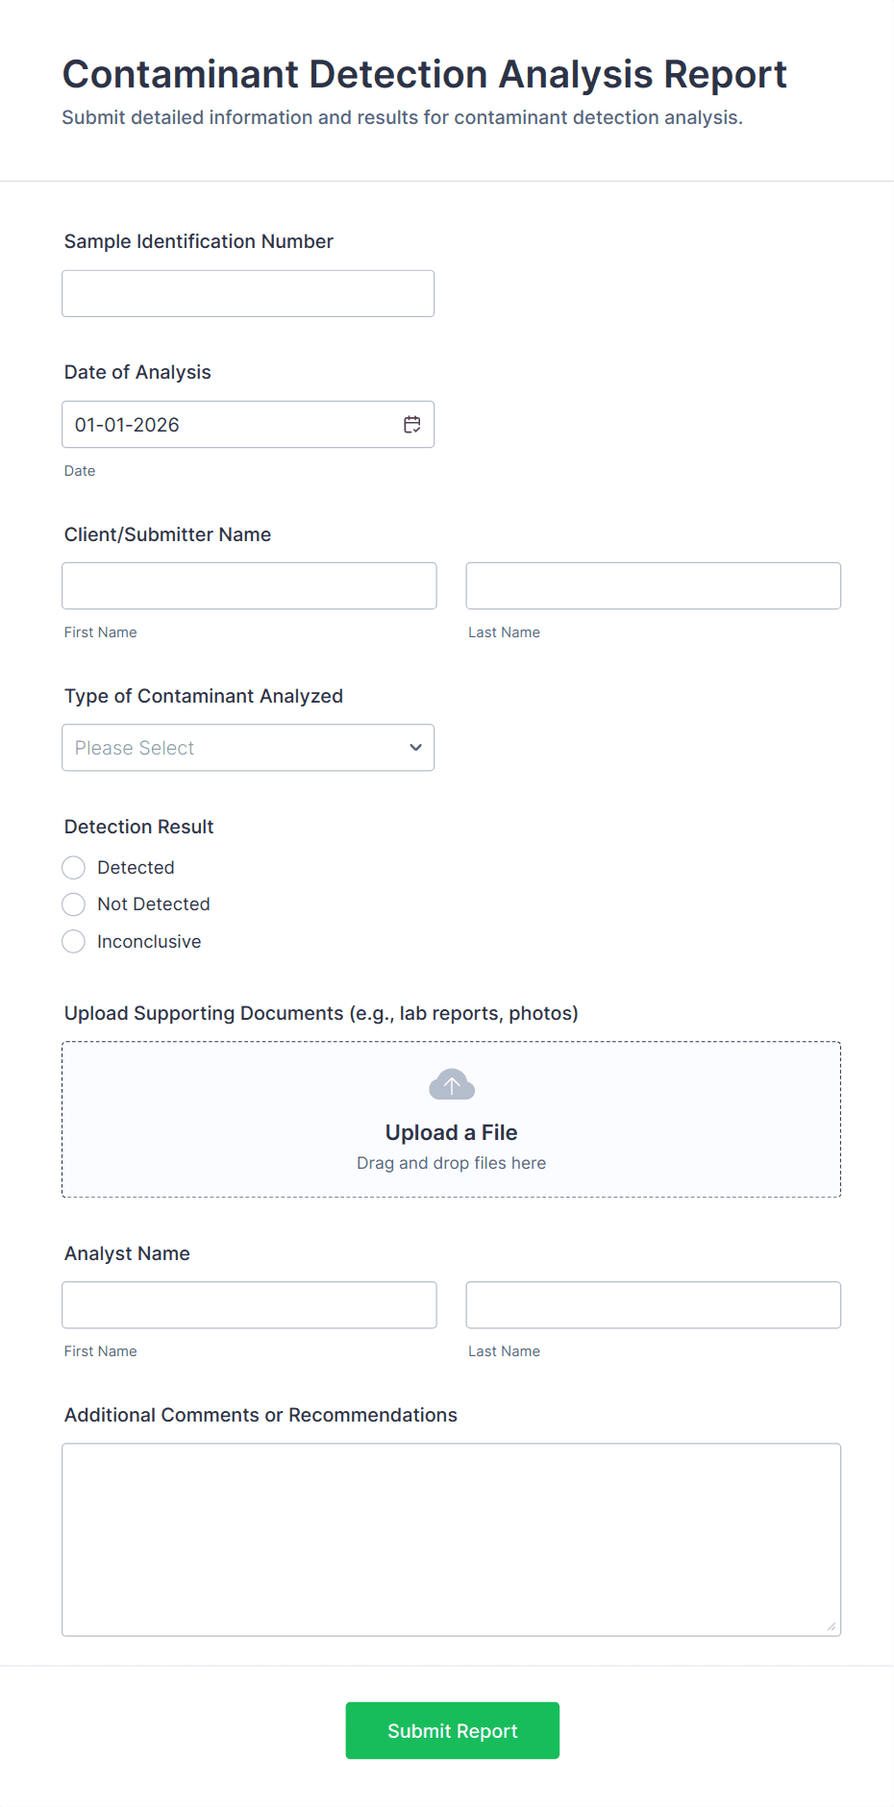Click the cloud upload icon

451,1084
